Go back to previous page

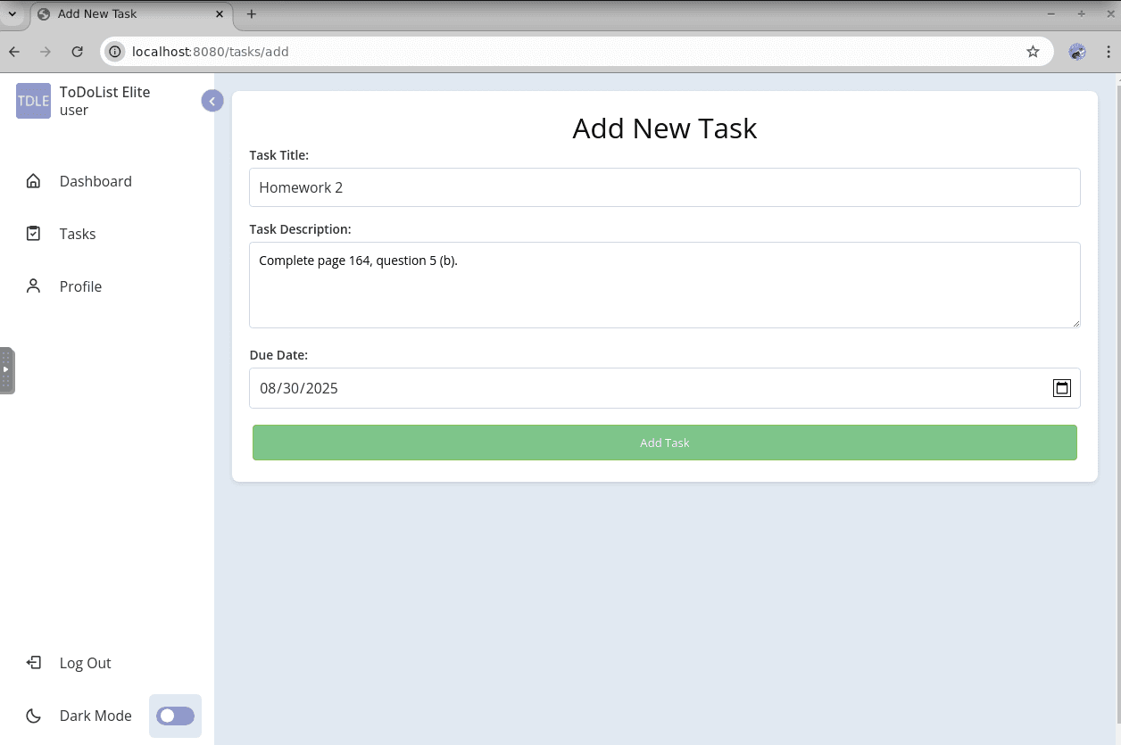[14, 52]
